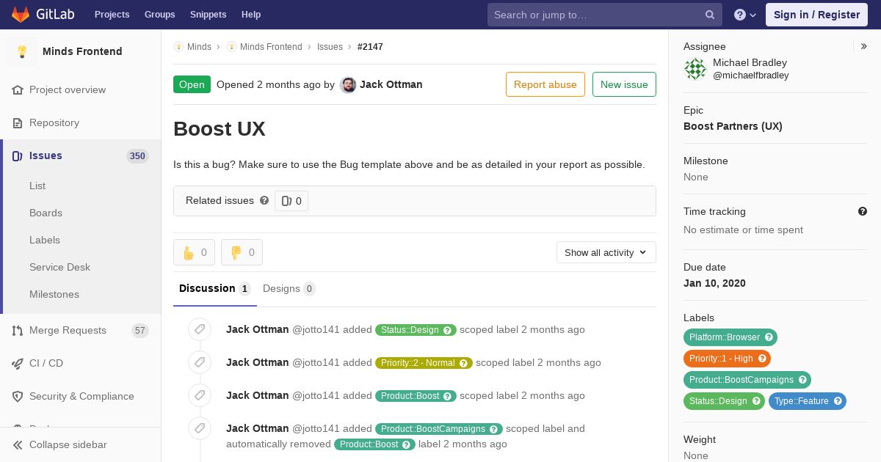Open the Minds Frontend breadcrumb link
Image resolution: width=881 pixels, height=462 pixels.
(x=271, y=47)
